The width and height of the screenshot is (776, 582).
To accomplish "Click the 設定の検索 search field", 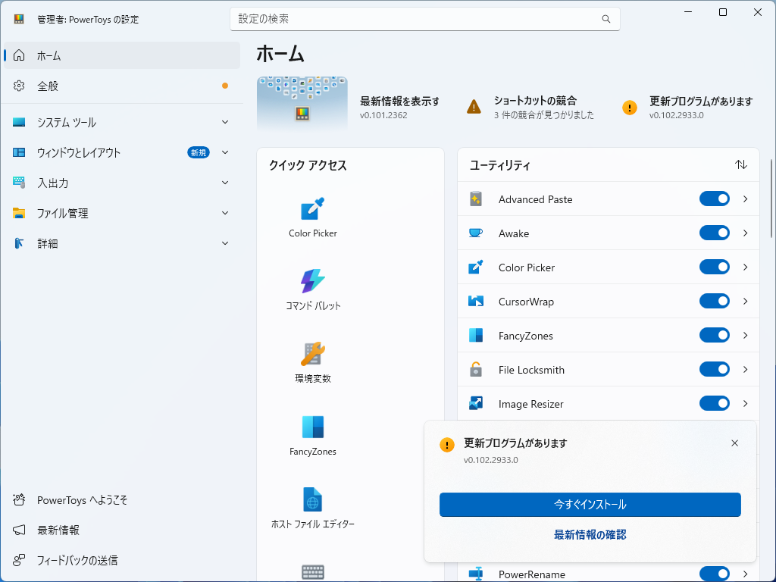I will click(x=424, y=19).
